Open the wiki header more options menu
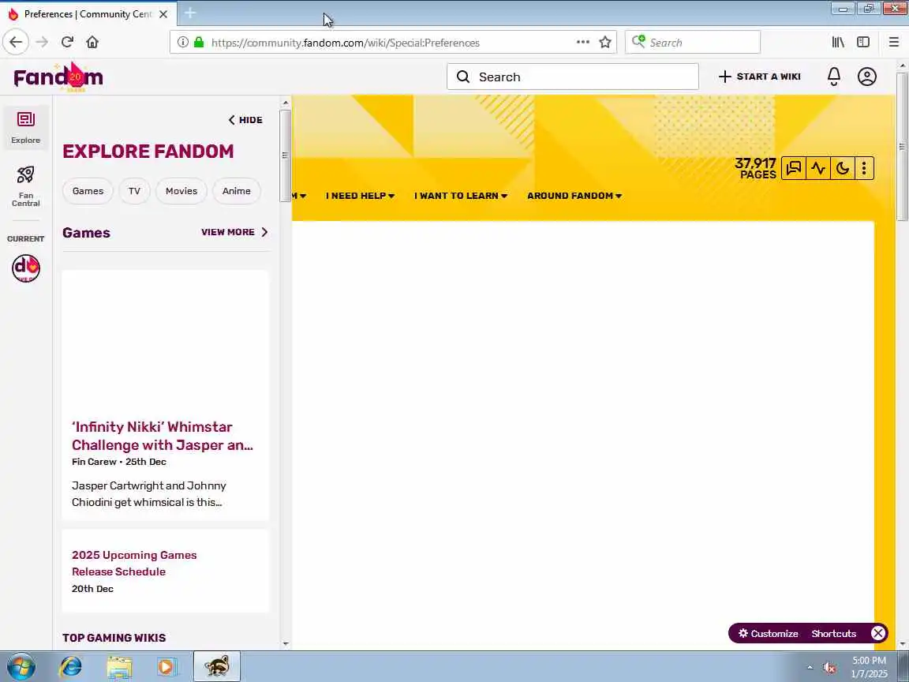This screenshot has height=682, width=909. click(x=864, y=168)
